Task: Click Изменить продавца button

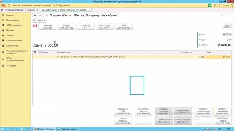Action: click(x=164, y=111)
